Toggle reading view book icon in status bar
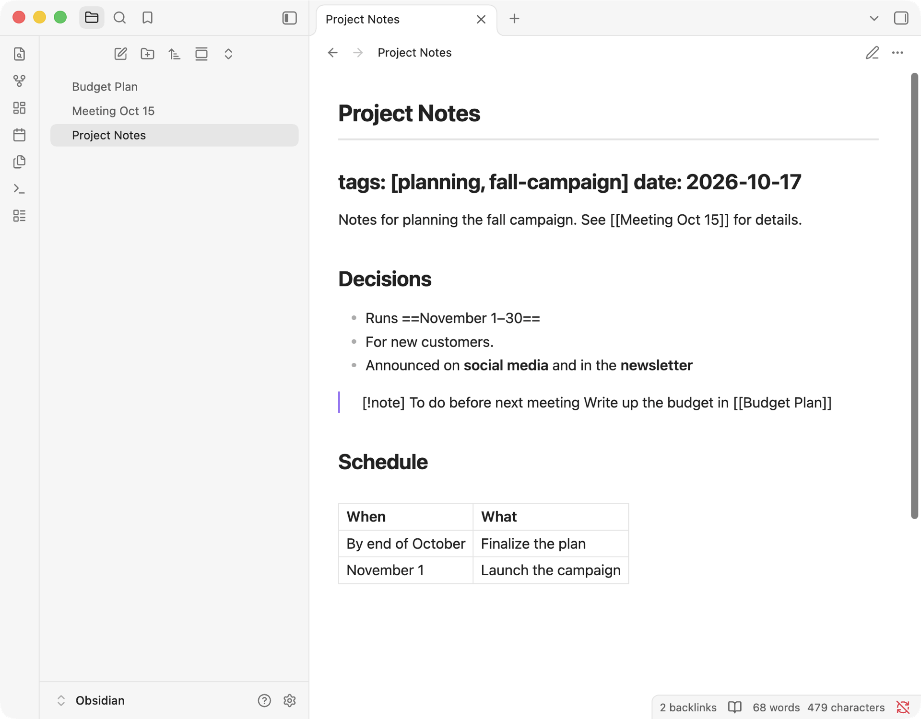Viewport: 921px width, 719px height. click(734, 707)
